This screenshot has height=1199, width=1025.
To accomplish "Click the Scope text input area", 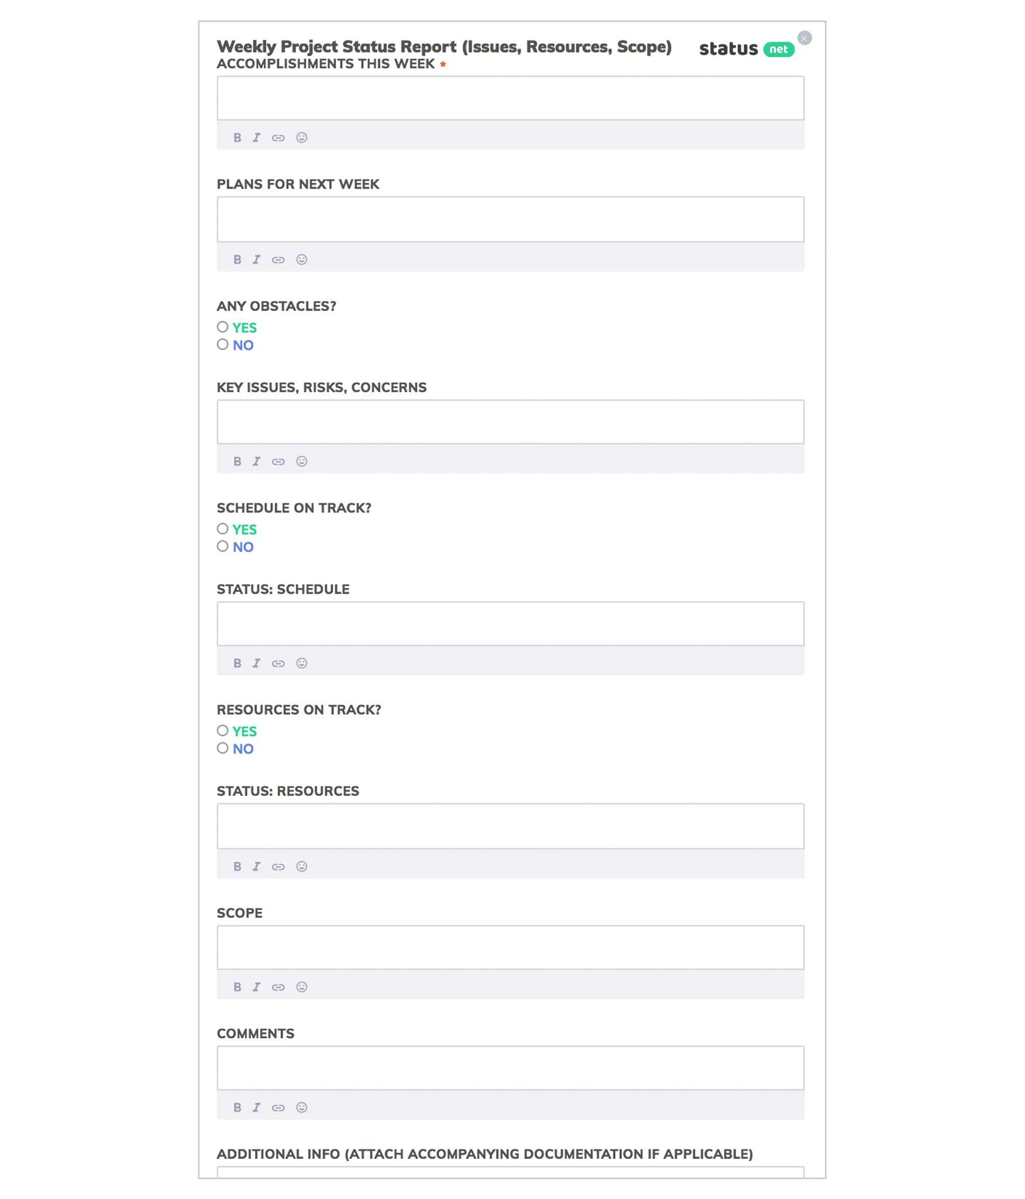I will 510,947.
